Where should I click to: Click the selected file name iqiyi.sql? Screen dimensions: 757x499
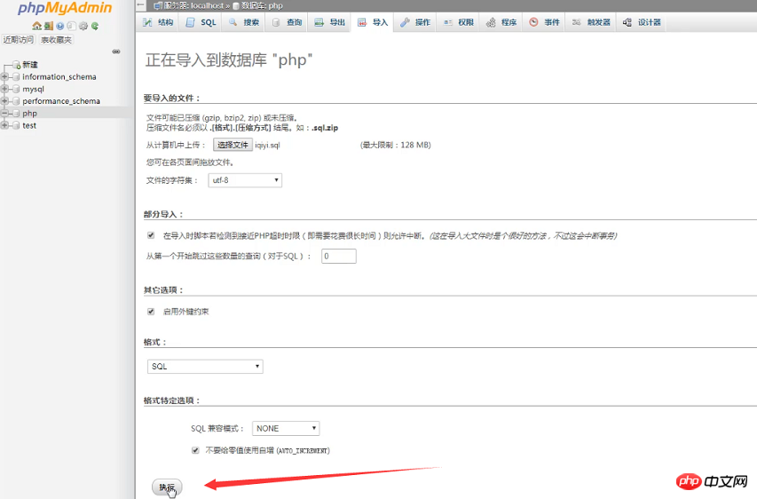click(x=267, y=145)
